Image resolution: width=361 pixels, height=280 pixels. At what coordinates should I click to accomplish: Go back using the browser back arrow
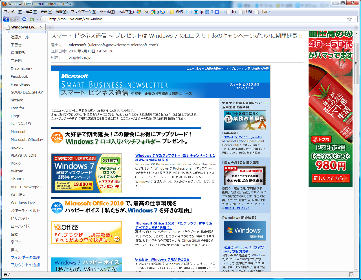tap(6, 19)
